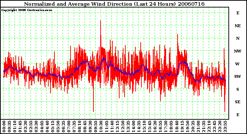Screen dimensions: 247x134
Task: Click the 21:00 time axis label
Action: 198,126
